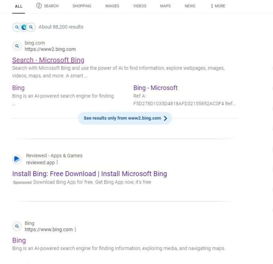Switch to the SHOPPING tab
Image resolution: width=273 pixels, height=264 pixels.
pyautogui.click(x=82, y=6)
